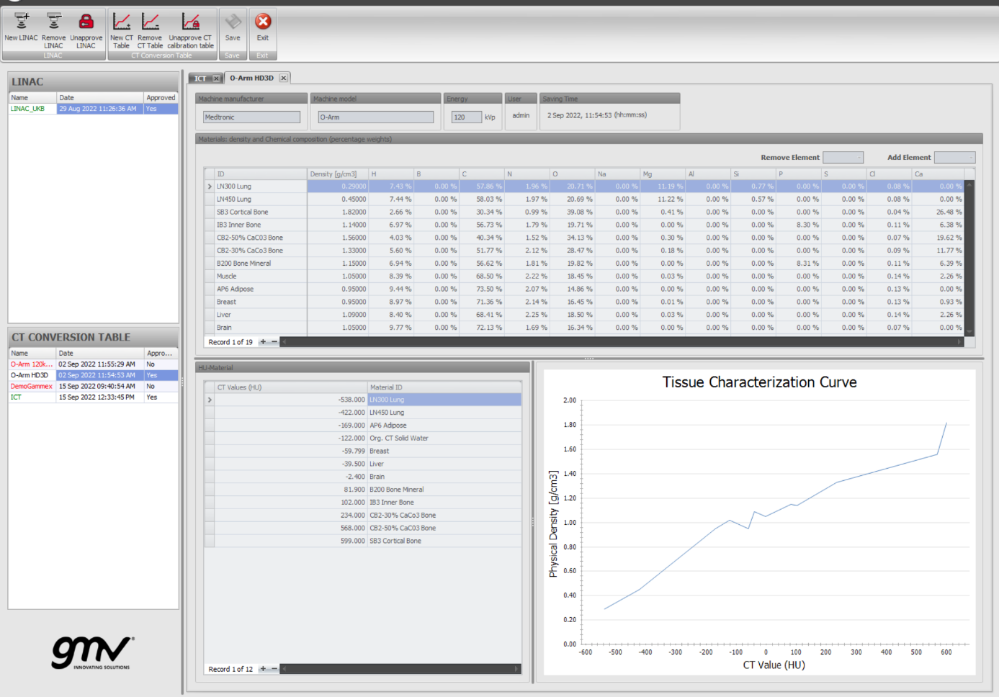Screen dimensions: 999x697
Task: Select the O-Arm 120k conversion table row
Action: (x=94, y=364)
